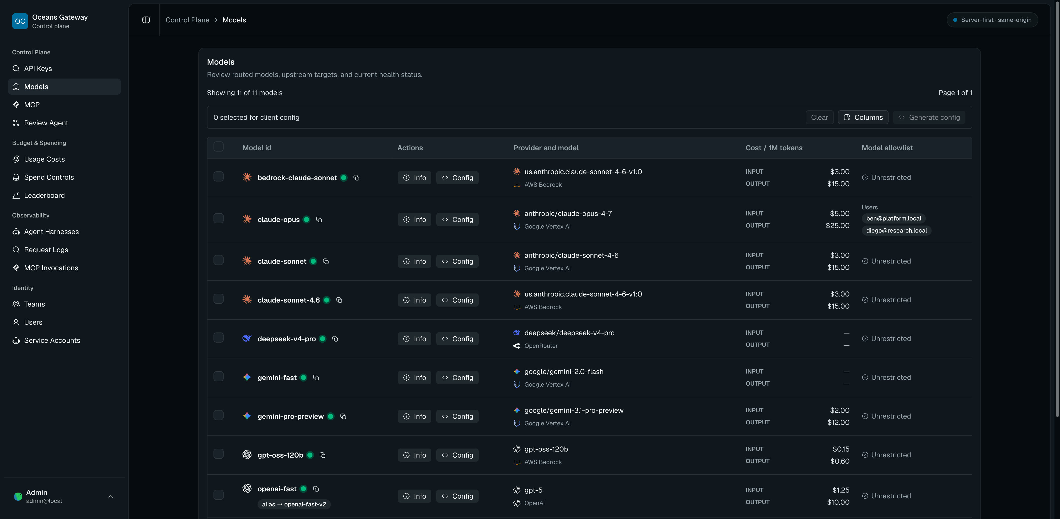Viewport: 1060px width, 519px height.
Task: Copy the gpt-oss-120b model id
Action: (x=323, y=455)
